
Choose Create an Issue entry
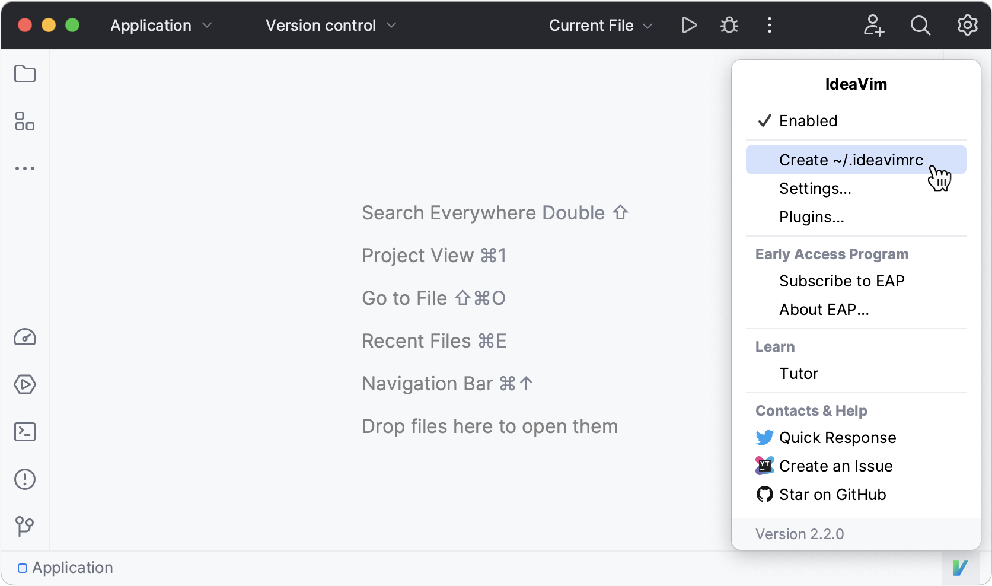856,466
